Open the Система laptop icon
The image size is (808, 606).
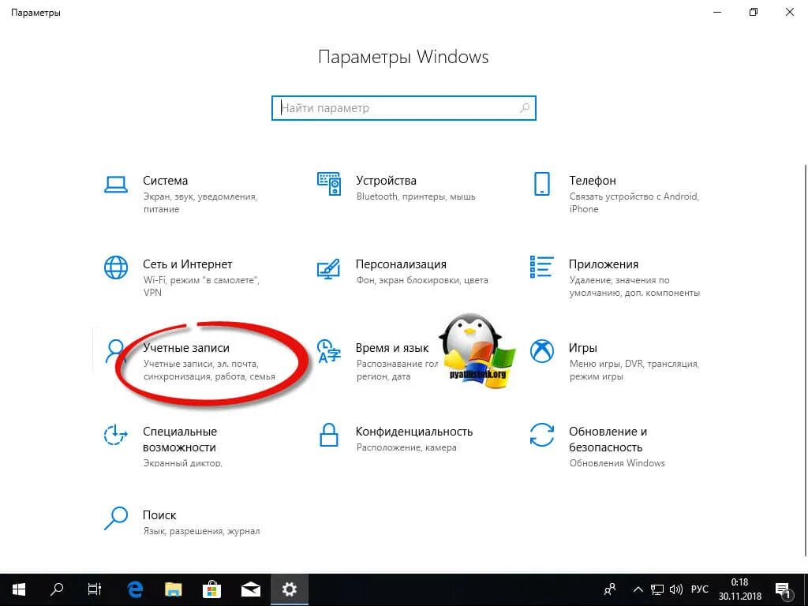116,185
